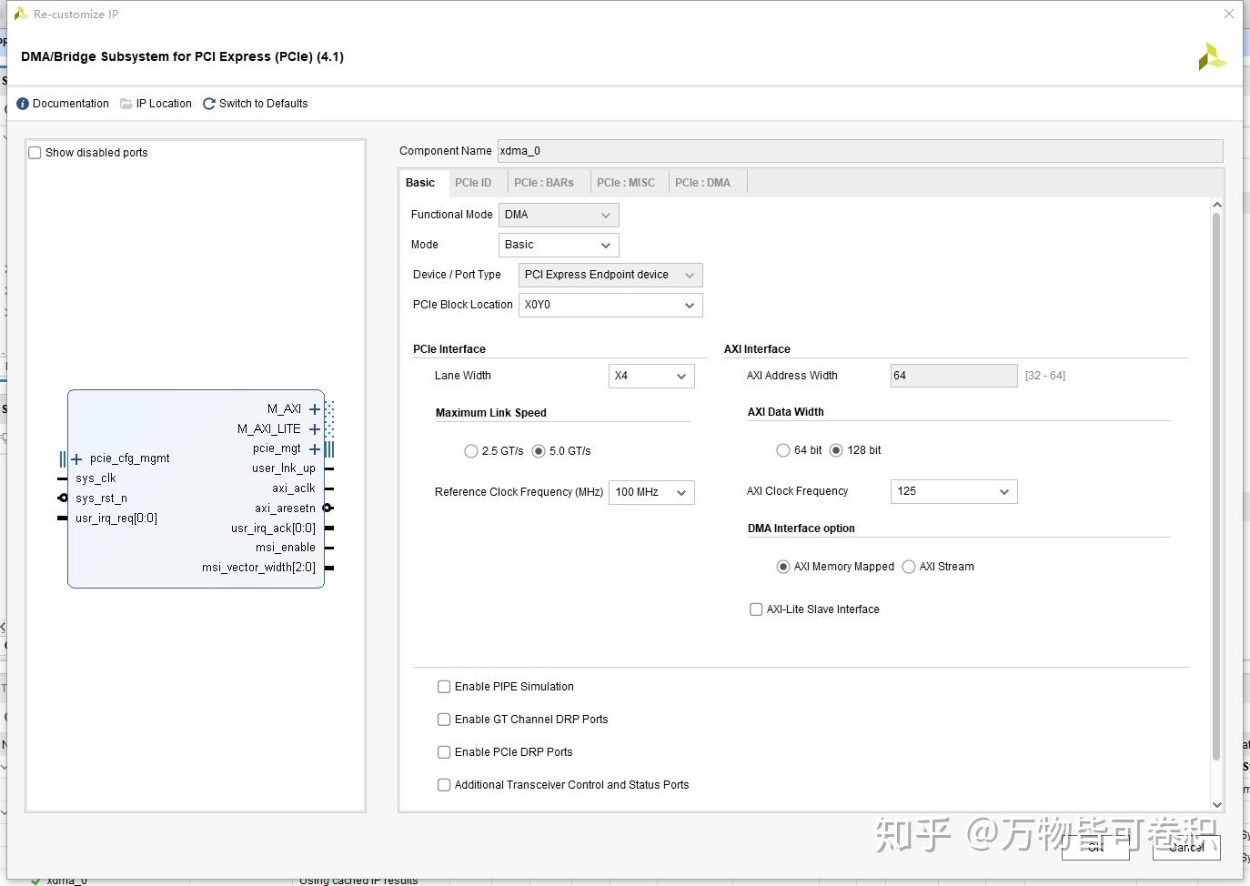Expand the pcie_cfg_mgmt interface
Viewport: 1250px width, 886px height.
76,458
